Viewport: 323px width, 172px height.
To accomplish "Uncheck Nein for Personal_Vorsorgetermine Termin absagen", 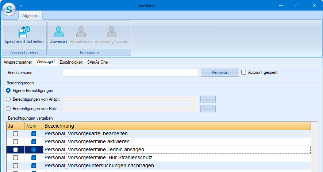I will coord(34,150).
